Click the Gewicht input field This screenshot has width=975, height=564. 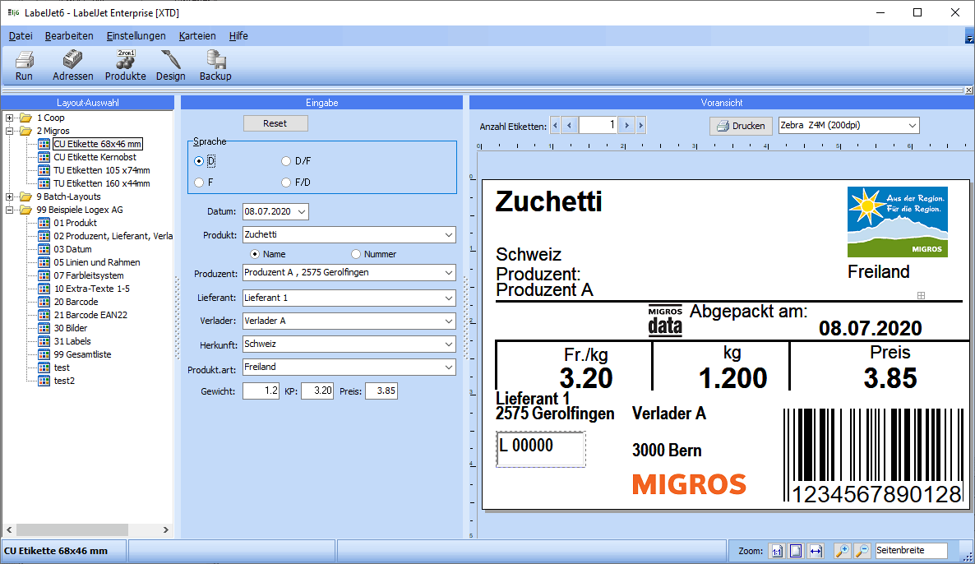(261, 391)
